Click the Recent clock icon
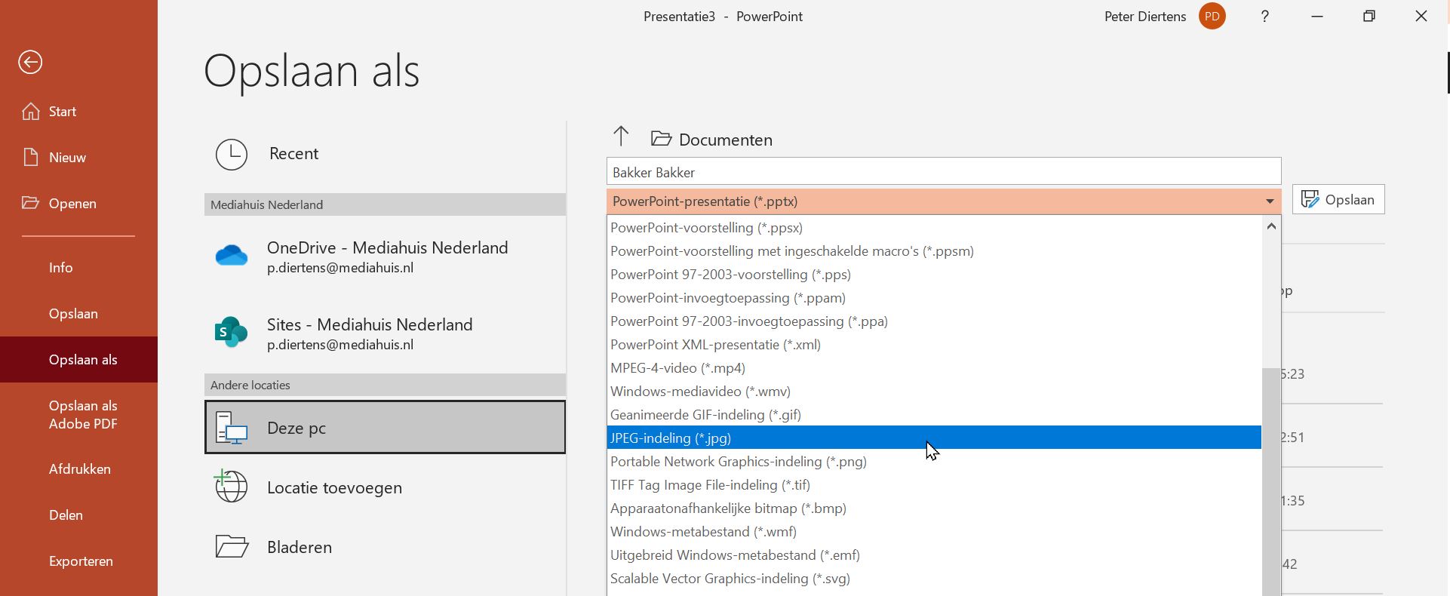This screenshot has height=596, width=1450. pos(232,154)
